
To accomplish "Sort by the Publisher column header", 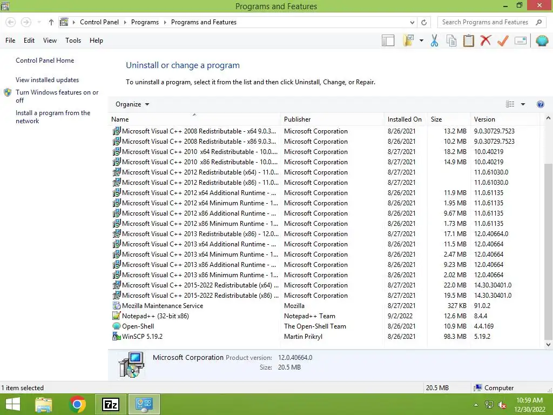I will (x=332, y=119).
